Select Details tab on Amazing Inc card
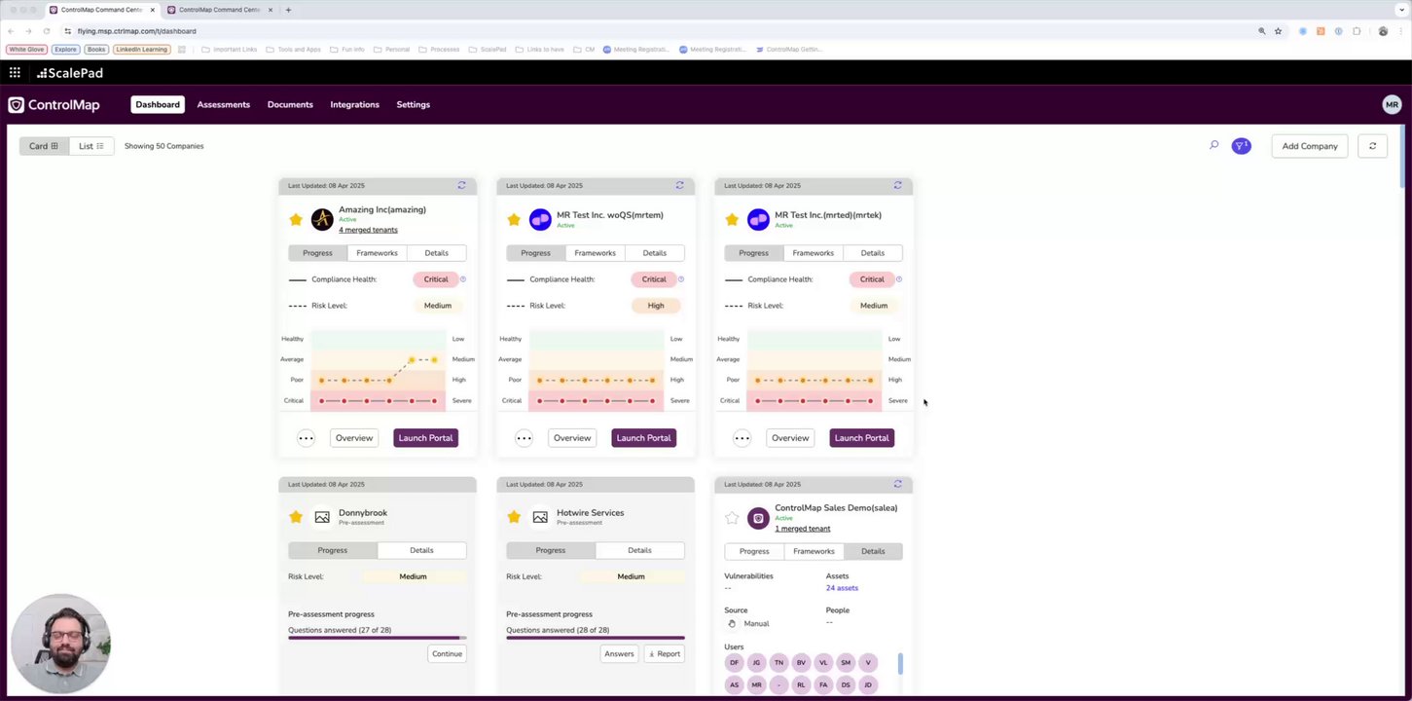This screenshot has width=1412, height=701. [436, 253]
